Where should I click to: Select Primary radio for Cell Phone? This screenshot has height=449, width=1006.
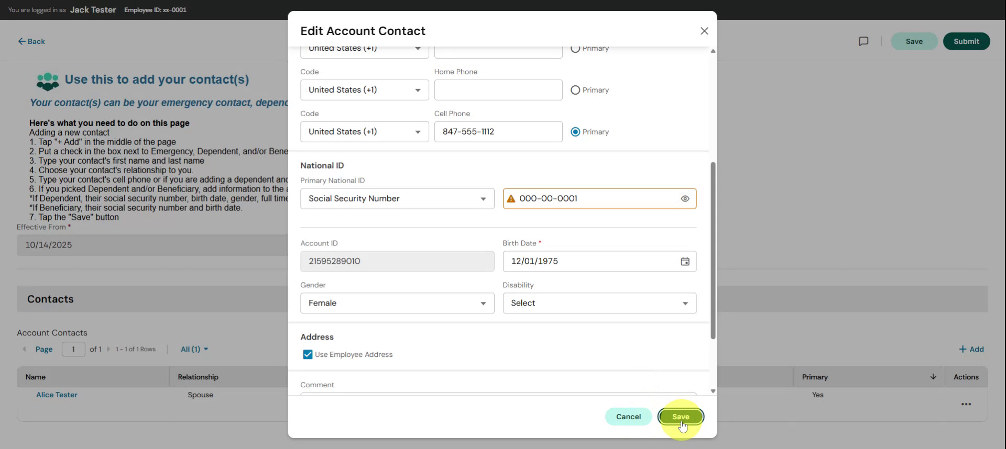(575, 132)
